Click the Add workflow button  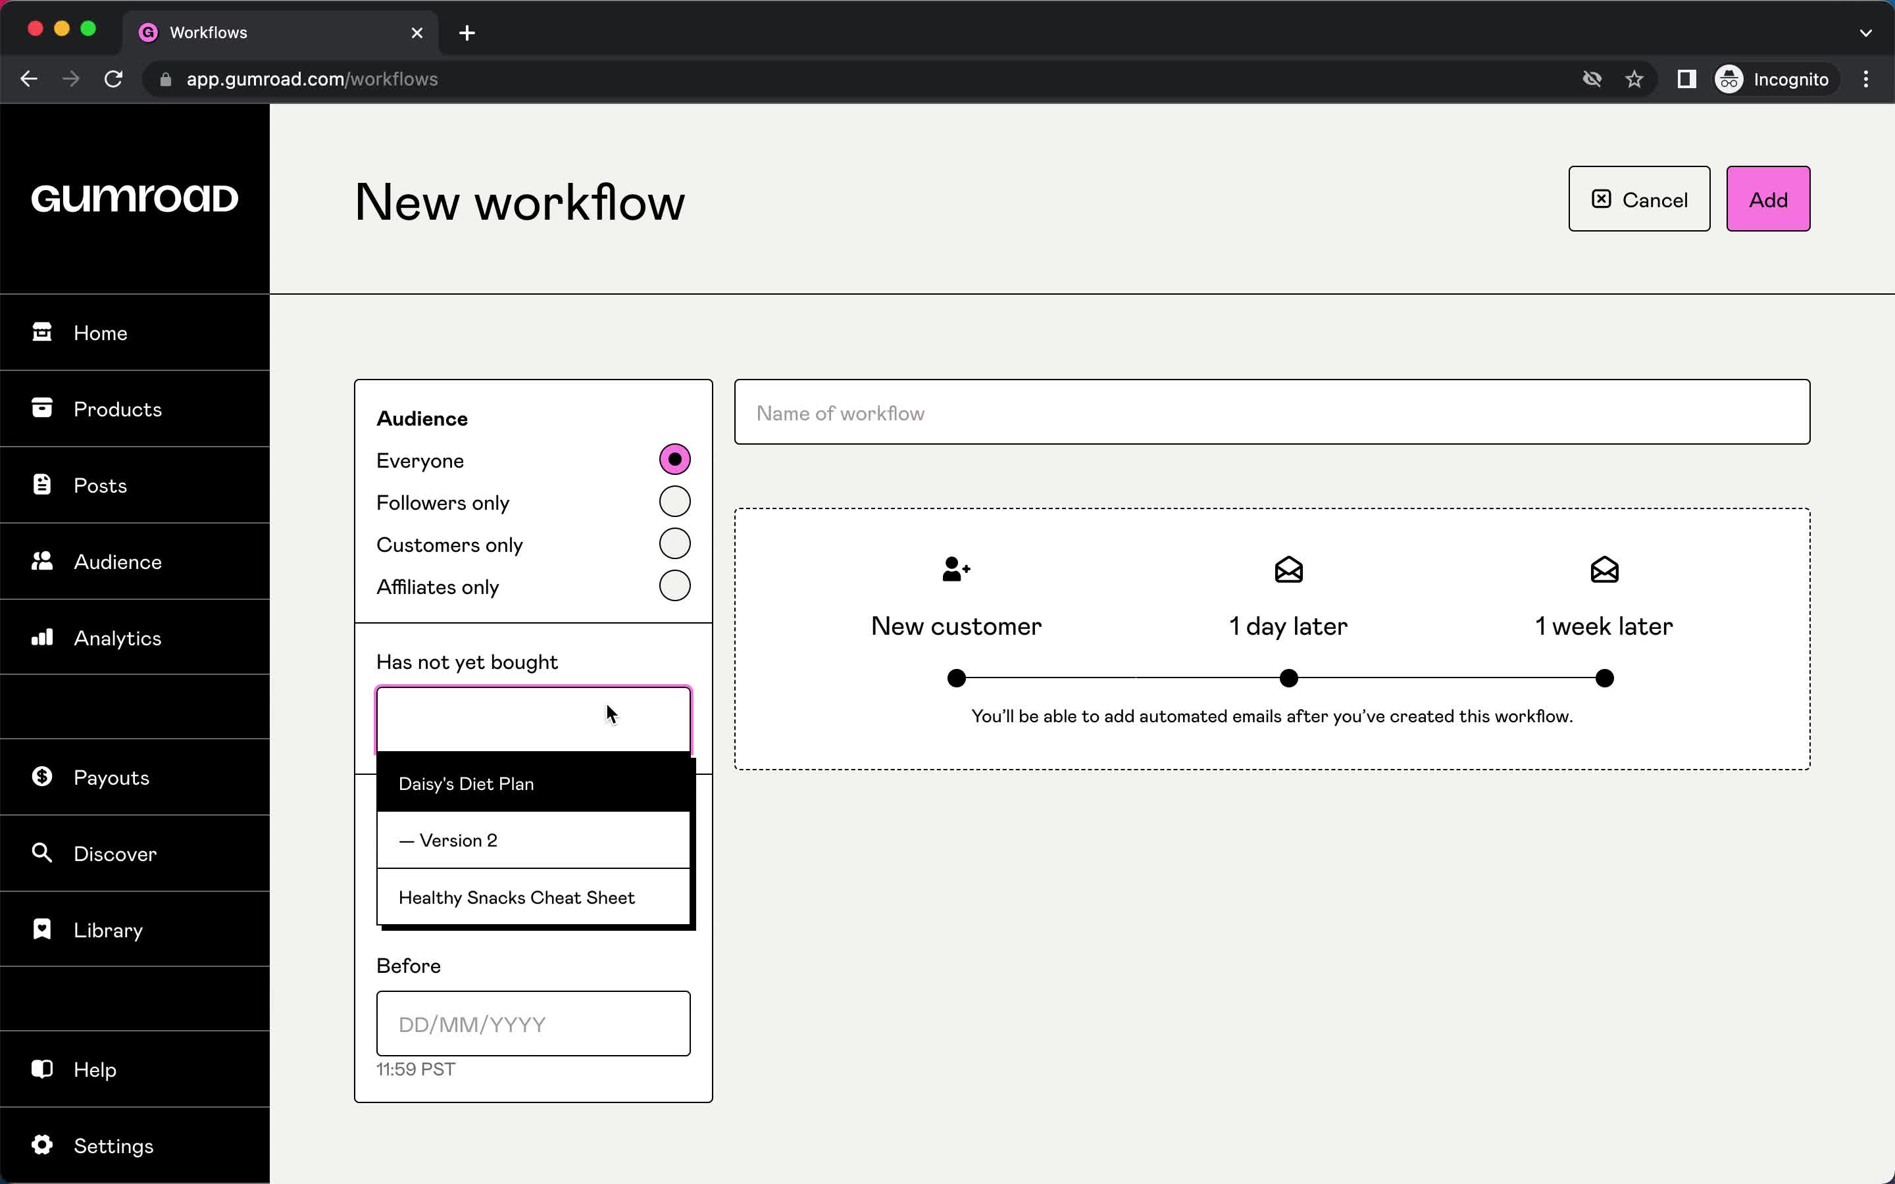(1768, 199)
